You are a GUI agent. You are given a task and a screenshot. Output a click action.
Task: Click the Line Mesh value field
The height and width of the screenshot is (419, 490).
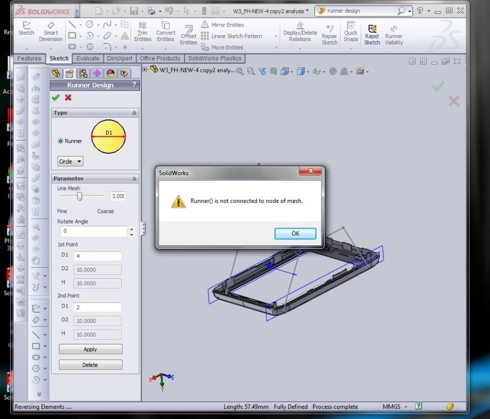point(118,196)
